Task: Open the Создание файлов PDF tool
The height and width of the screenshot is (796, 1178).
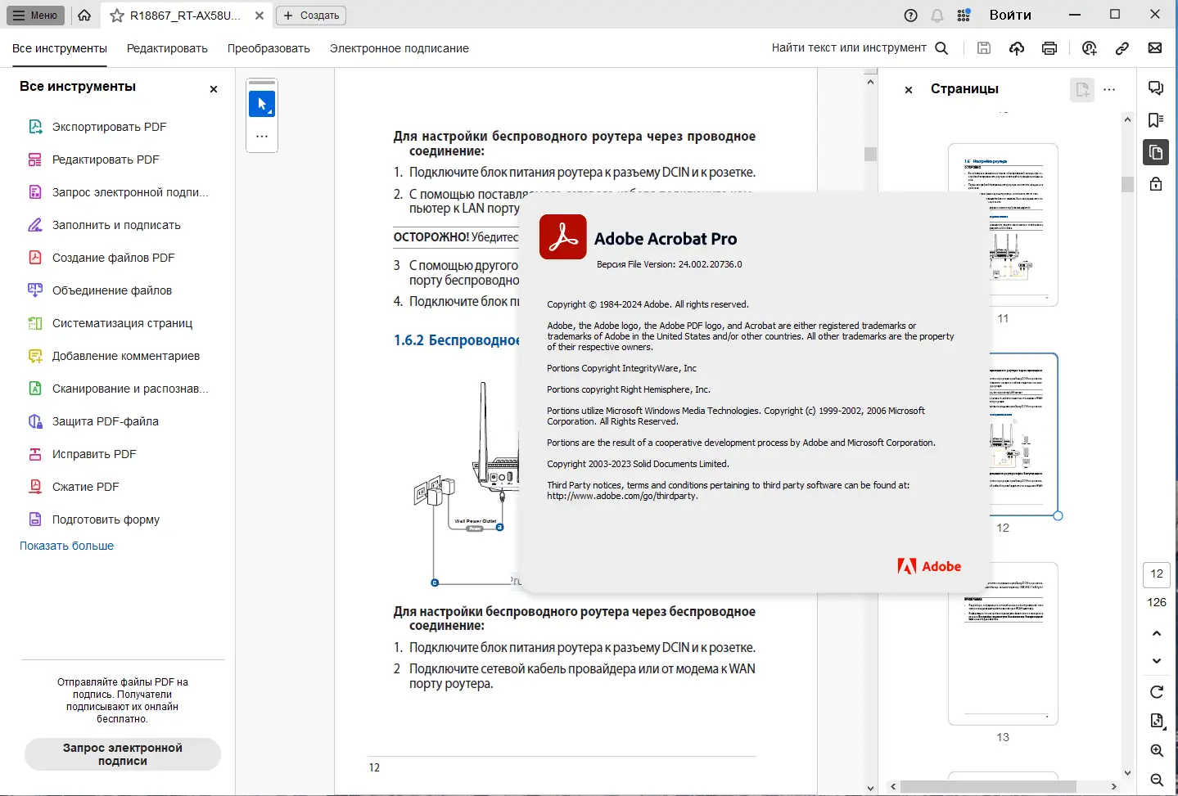Action: point(113,258)
